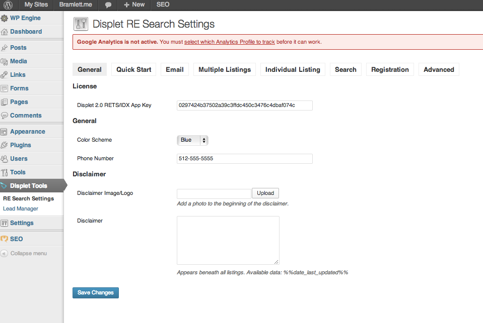Open the Settings menu item
The height and width of the screenshot is (323, 483).
(x=32, y=223)
